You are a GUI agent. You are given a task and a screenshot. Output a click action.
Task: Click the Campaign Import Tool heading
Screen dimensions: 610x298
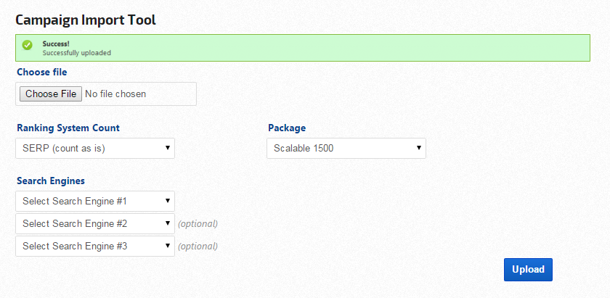(x=86, y=20)
